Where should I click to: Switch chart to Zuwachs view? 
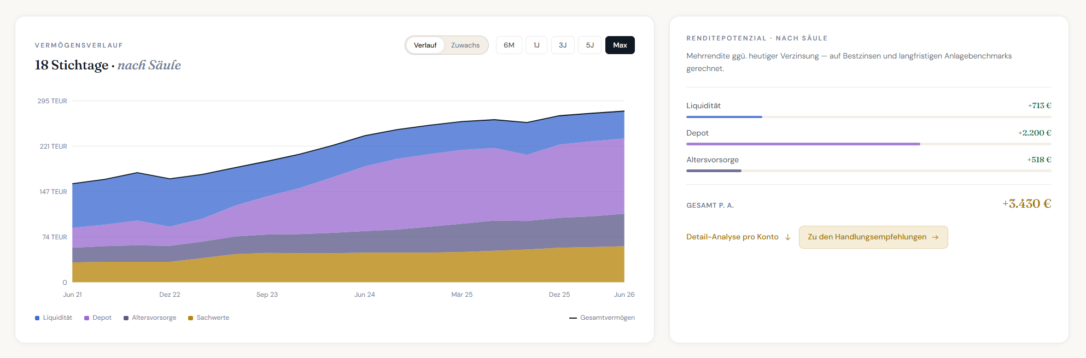(x=465, y=45)
